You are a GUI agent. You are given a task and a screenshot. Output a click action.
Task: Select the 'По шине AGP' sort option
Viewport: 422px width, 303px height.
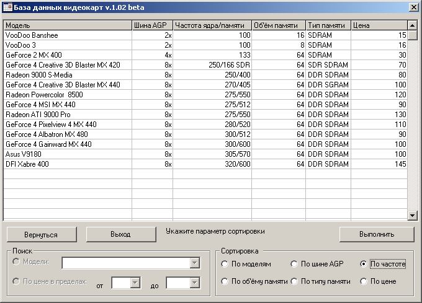tap(294, 264)
